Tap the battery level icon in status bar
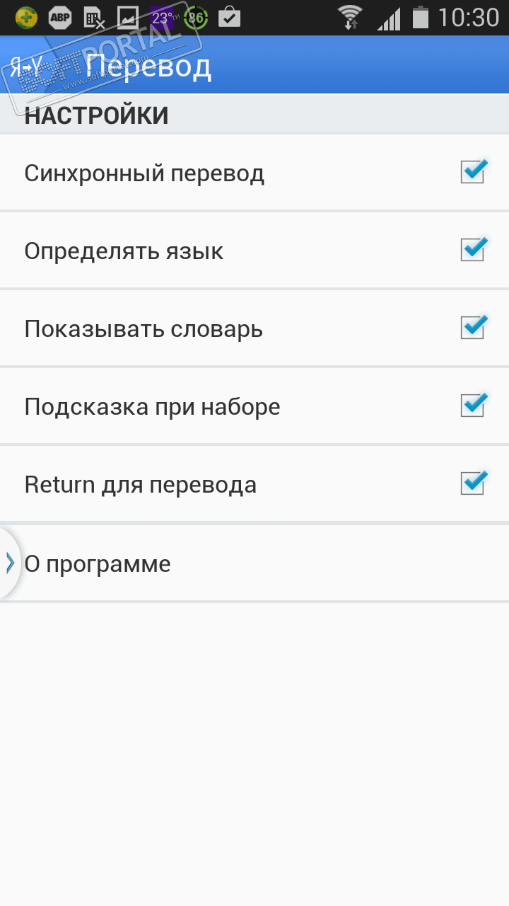509x906 pixels. click(x=421, y=18)
